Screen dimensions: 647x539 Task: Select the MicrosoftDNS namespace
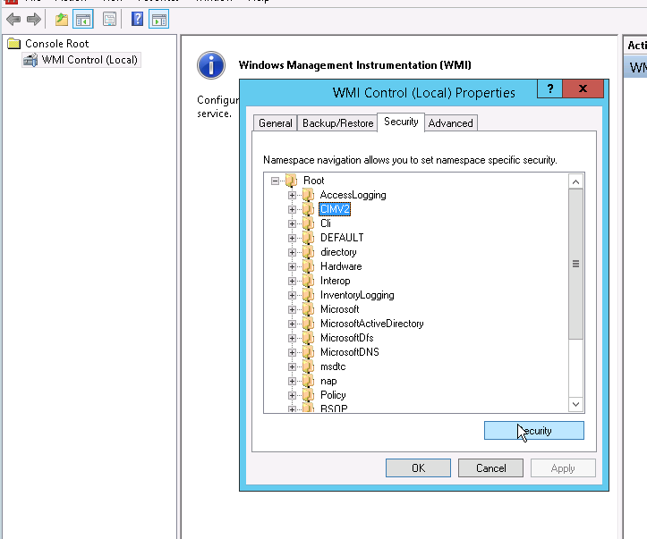[350, 352]
